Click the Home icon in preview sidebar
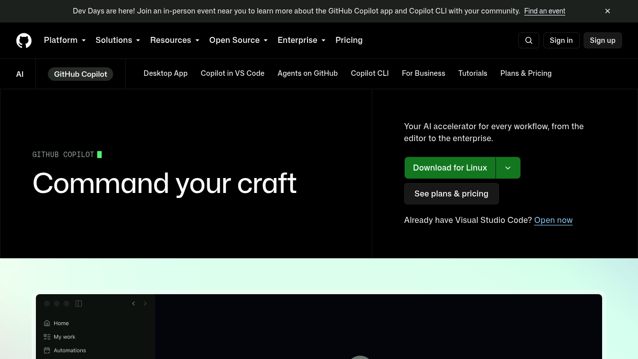 (47, 323)
